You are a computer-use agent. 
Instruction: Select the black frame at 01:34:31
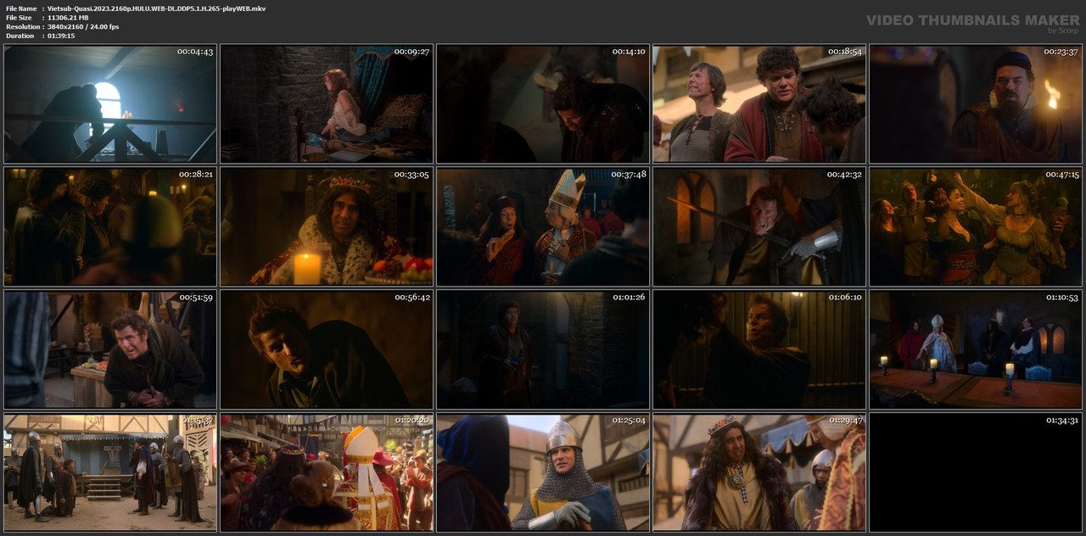(x=976, y=472)
